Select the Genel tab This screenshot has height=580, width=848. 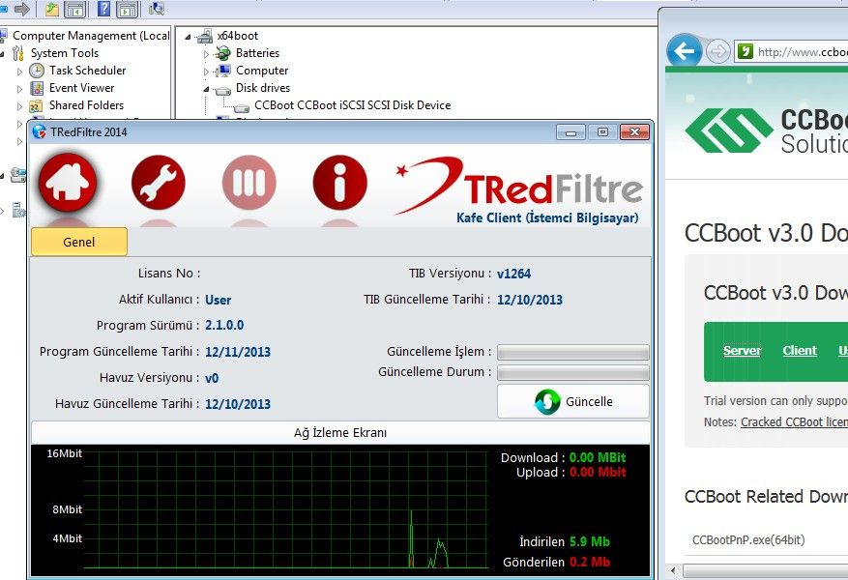(79, 242)
